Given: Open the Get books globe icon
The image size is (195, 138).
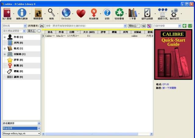Looking at the screenshot, I should [66, 13].
